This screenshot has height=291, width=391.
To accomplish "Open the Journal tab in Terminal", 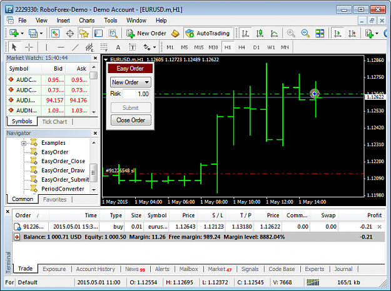I will (x=343, y=269).
